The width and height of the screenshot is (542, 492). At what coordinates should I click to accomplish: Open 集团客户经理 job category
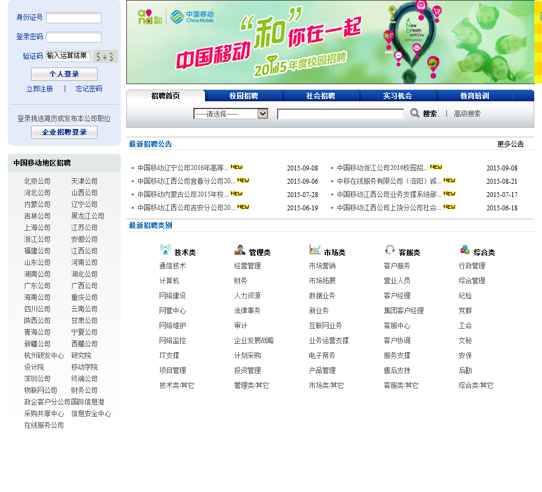(404, 310)
